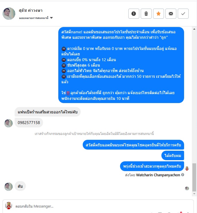This screenshot has width=197, height=213.
Task: Click the info icon beside Watcharin Chanpanyachon
Action: (183, 175)
